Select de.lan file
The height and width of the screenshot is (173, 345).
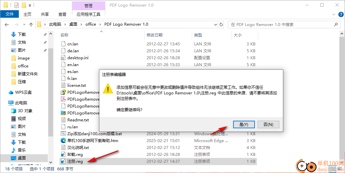point(73,51)
